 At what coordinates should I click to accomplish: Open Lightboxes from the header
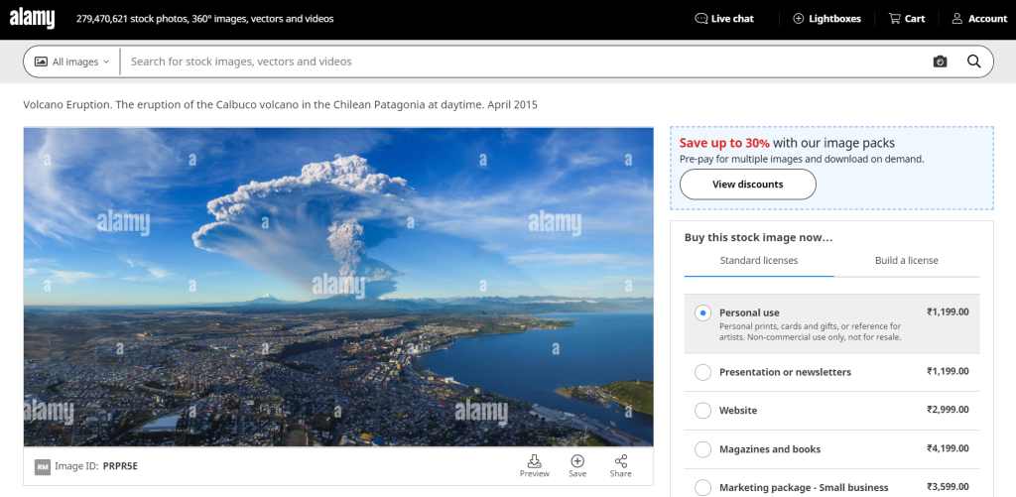(826, 19)
